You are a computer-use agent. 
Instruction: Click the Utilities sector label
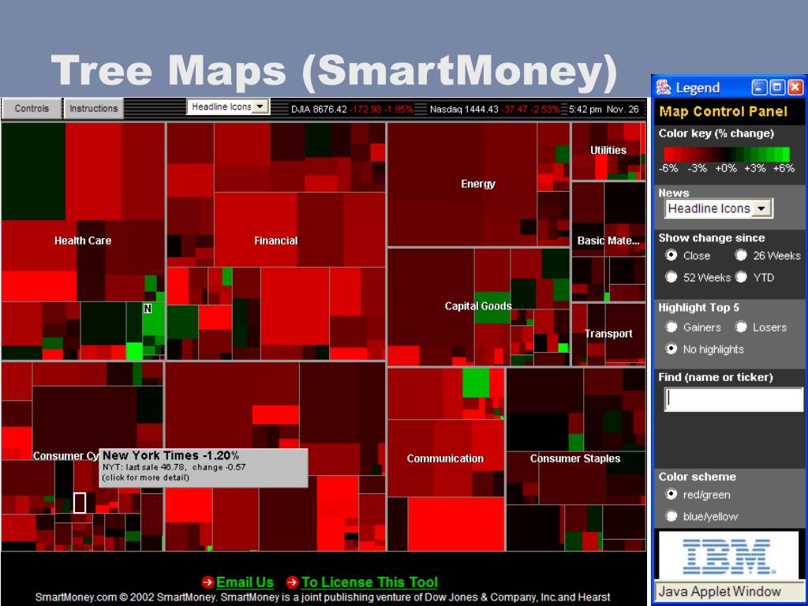[608, 150]
